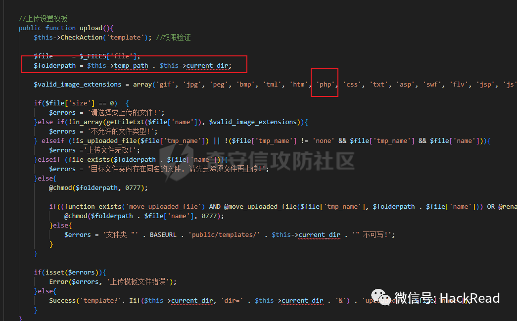Click the WeChat logo in the watermark
This screenshot has height=321, width=517.
click(x=381, y=297)
